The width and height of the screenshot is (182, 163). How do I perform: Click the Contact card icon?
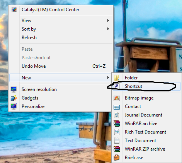click(117, 107)
